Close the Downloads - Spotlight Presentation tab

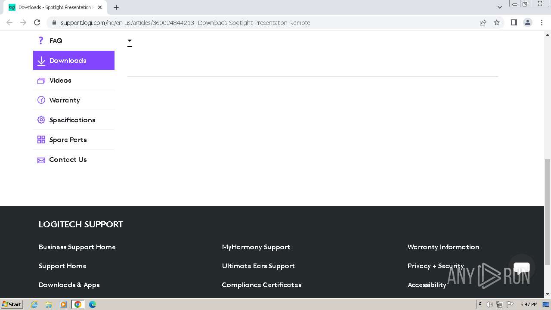pos(100,7)
